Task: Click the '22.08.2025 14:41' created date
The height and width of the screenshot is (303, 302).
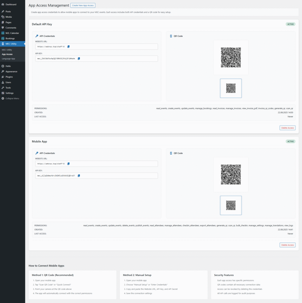Action: point(285,230)
